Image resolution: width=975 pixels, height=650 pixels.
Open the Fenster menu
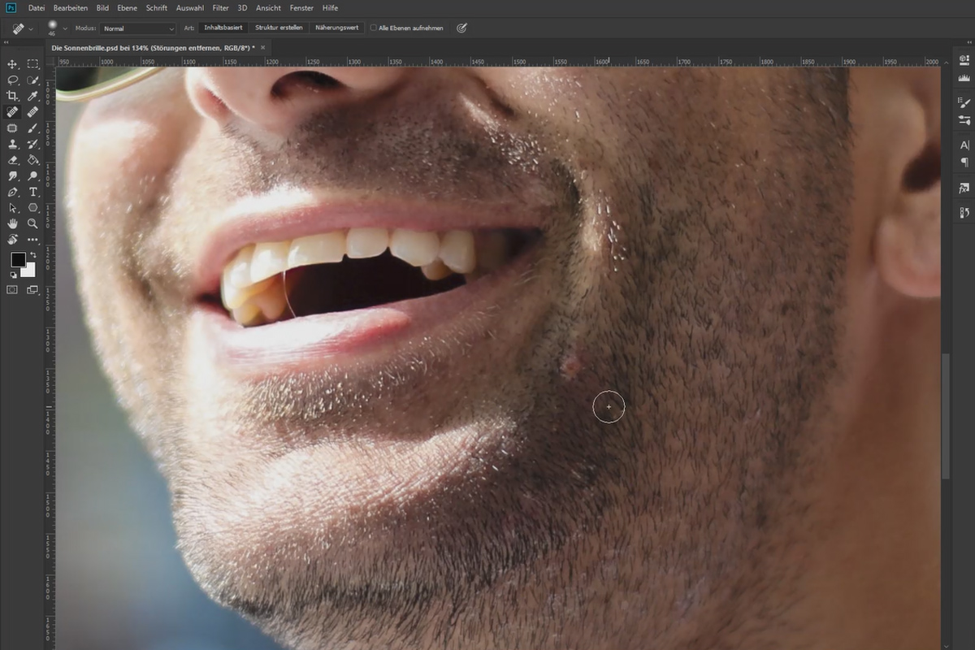tap(301, 8)
